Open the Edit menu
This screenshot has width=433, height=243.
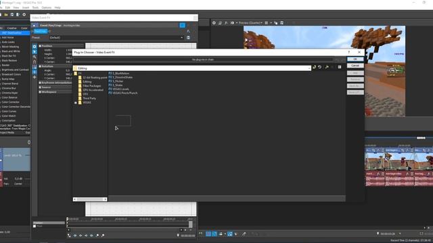(7, 7)
